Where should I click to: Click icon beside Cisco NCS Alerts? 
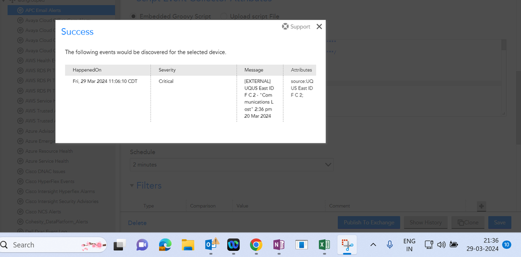20,212
